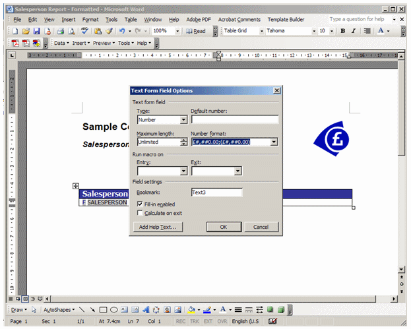The height and width of the screenshot is (329, 411).
Task: Select the Oval drawing tool
Action: click(x=113, y=310)
